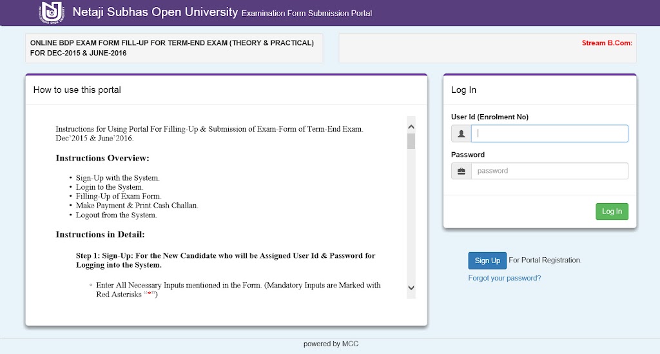Click the user icon beside User Id field
The height and width of the screenshot is (354, 660).
click(461, 133)
